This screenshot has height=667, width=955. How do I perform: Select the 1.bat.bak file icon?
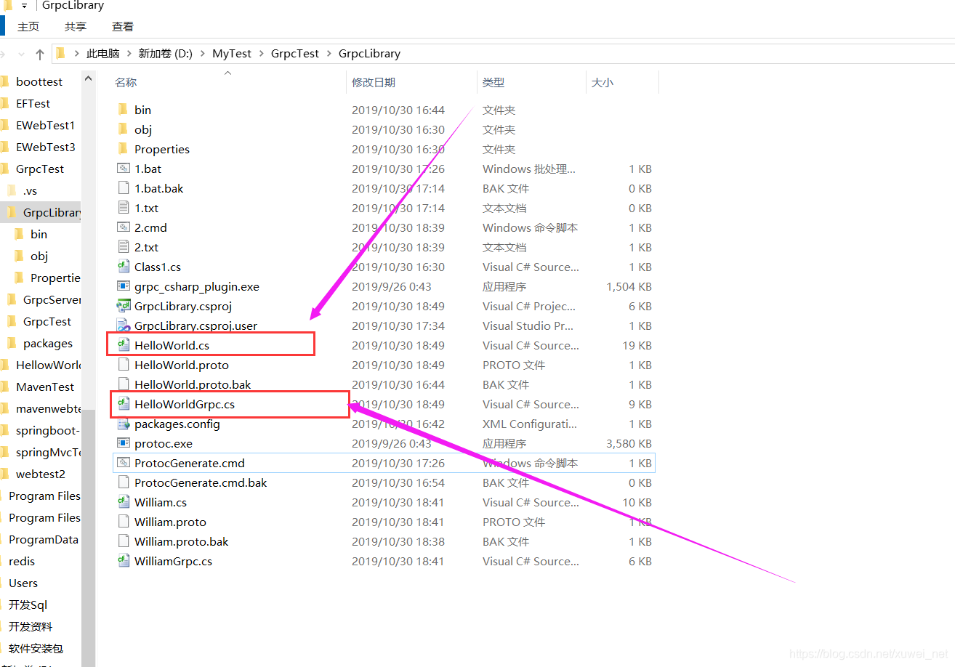(122, 188)
